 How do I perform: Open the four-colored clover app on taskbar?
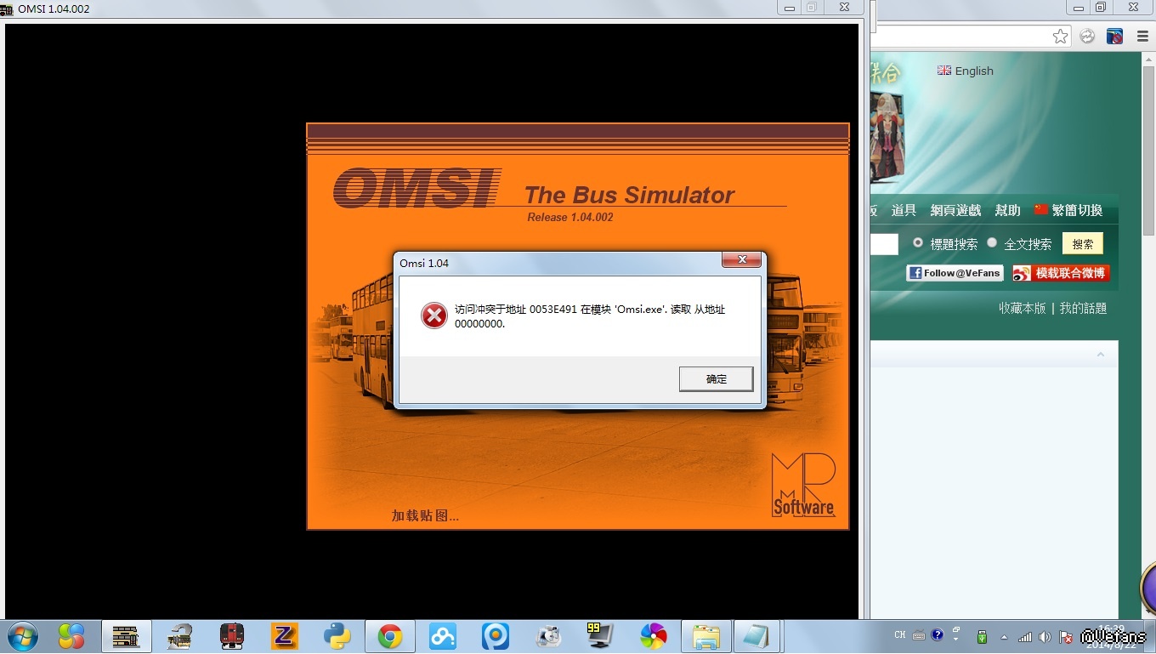[x=72, y=636]
